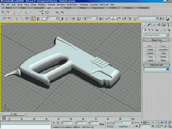Click the Zoom Extents navigation icon
This screenshot has height=129, width=172.
[166, 123]
